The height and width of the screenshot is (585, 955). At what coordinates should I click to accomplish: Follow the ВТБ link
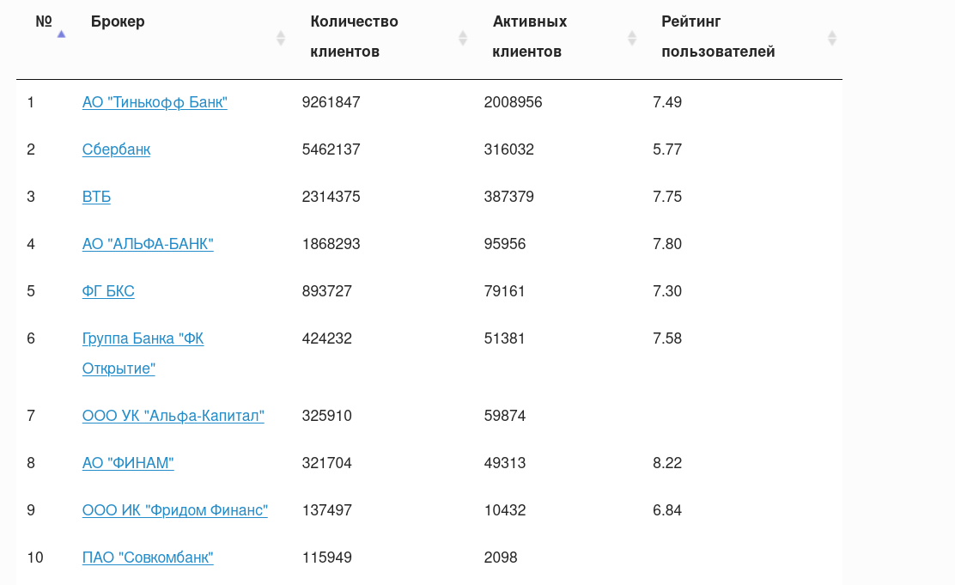point(96,197)
